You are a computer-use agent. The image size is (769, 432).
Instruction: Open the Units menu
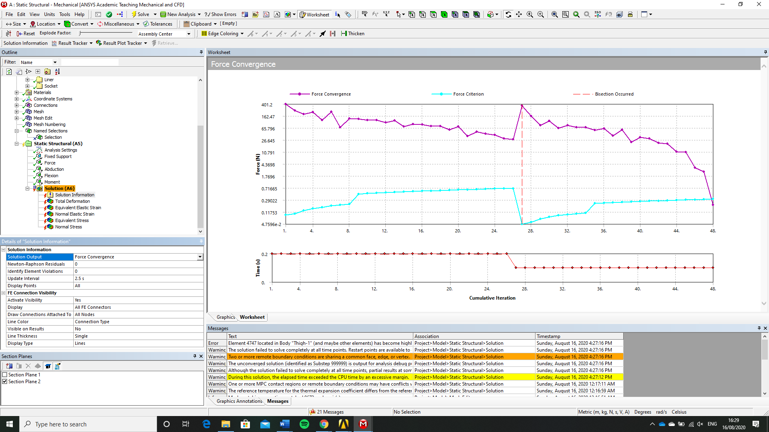(49, 14)
